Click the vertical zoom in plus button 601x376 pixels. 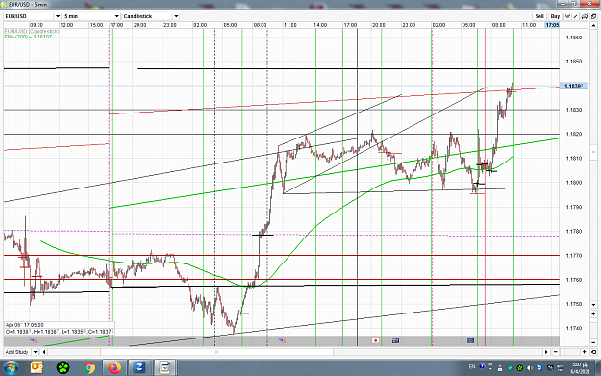coord(593,313)
